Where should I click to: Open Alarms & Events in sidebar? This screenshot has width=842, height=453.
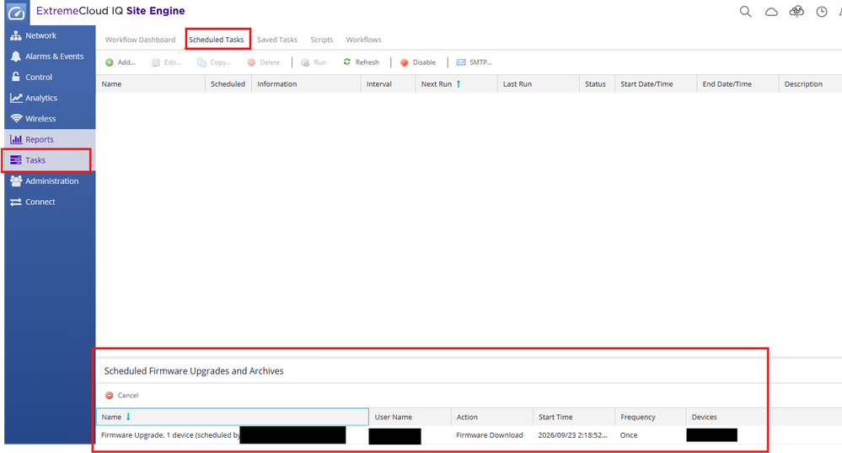(x=50, y=57)
